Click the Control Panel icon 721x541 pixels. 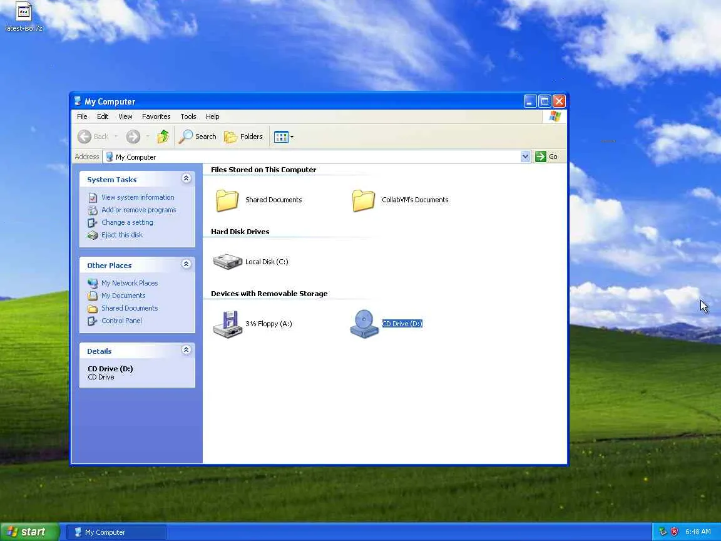coord(93,321)
